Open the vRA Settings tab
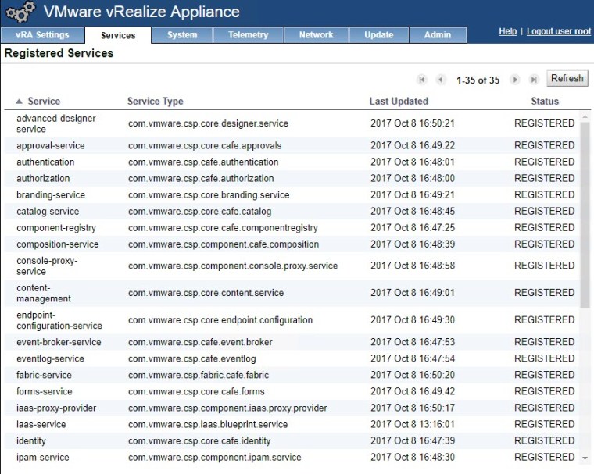Screen dimensions: 594x474 [x=42, y=35]
